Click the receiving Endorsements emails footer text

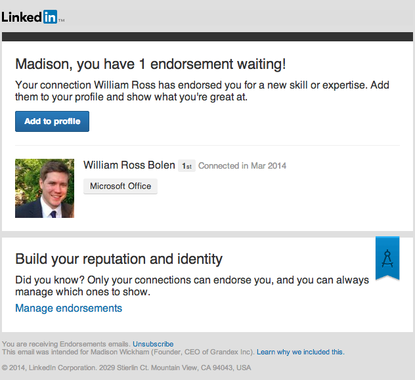tap(66, 344)
